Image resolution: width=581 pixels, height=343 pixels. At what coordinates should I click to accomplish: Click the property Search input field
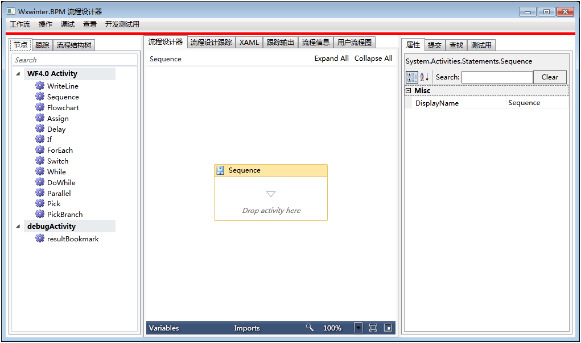click(497, 77)
